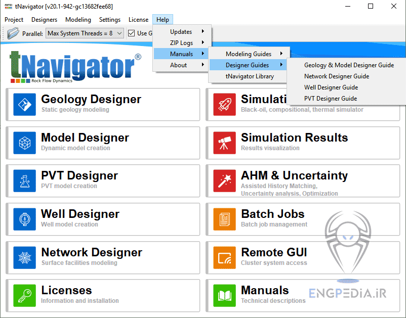This screenshot has height=318, width=406.
Task: Click the Modeling menu item
Action: tap(78, 20)
